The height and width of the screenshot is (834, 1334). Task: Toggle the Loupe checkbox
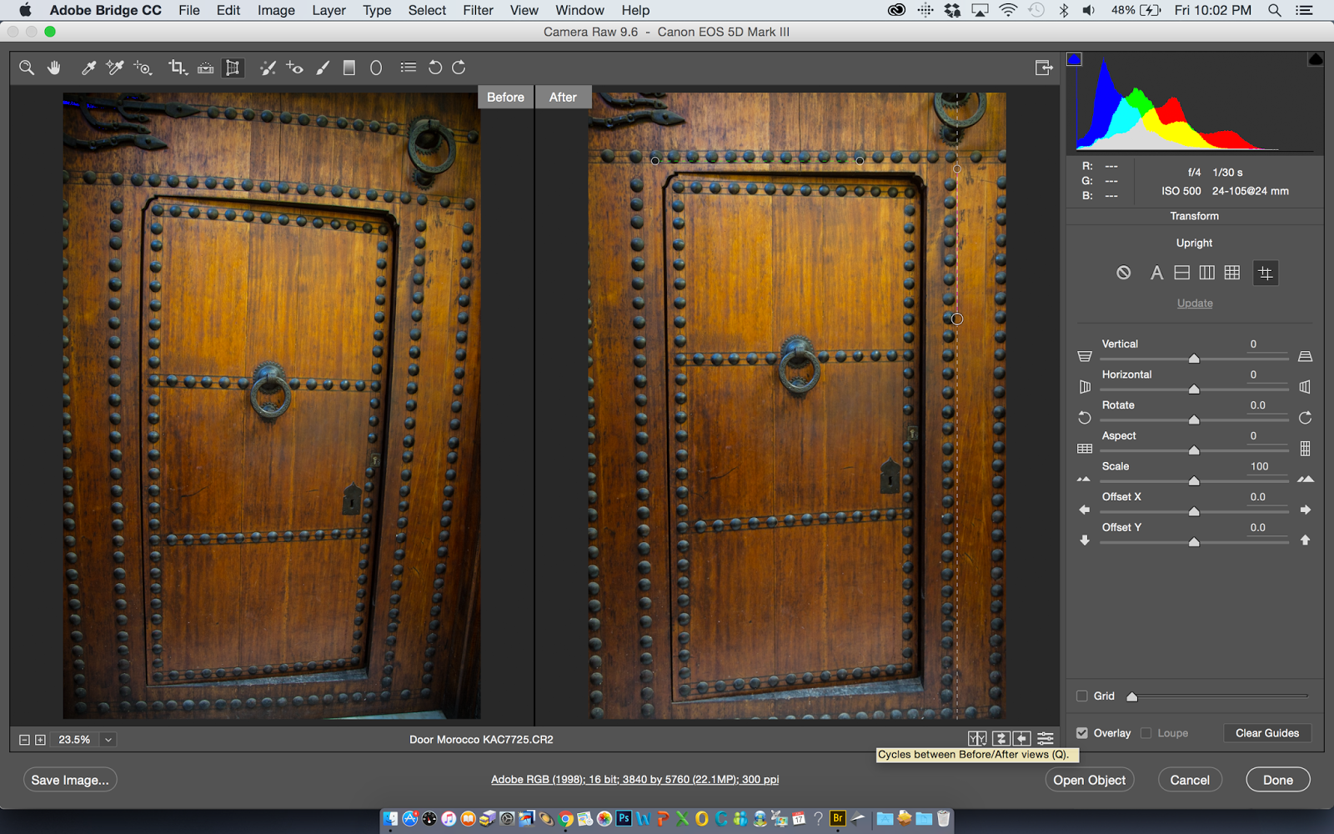pyautogui.click(x=1146, y=733)
